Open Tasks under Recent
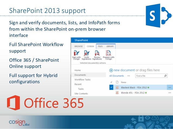This screenshot has height=129, width=173. point(81,89)
